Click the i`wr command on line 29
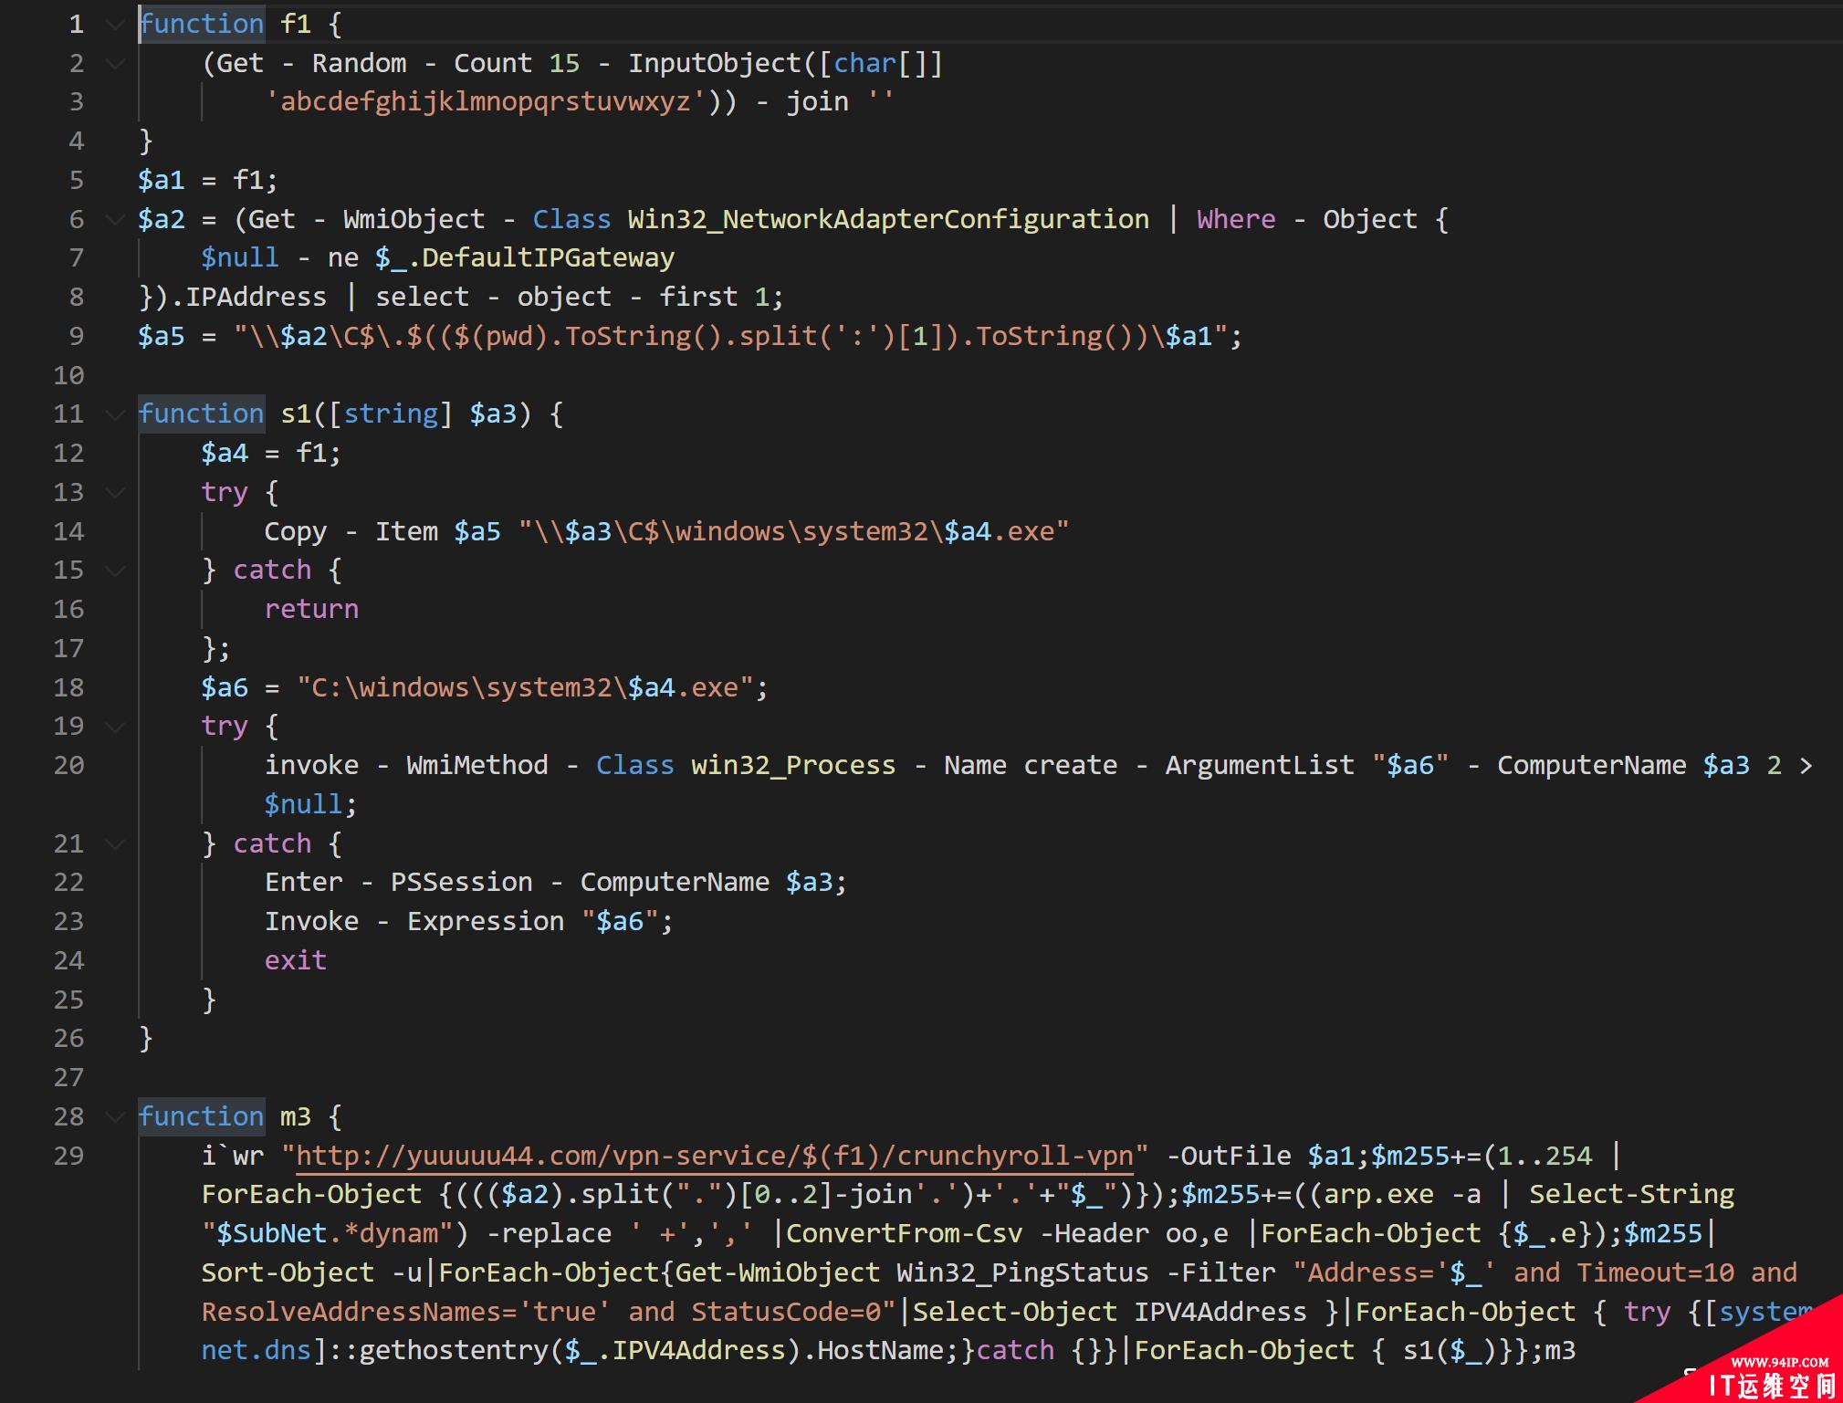The height and width of the screenshot is (1403, 1843). 233,1157
